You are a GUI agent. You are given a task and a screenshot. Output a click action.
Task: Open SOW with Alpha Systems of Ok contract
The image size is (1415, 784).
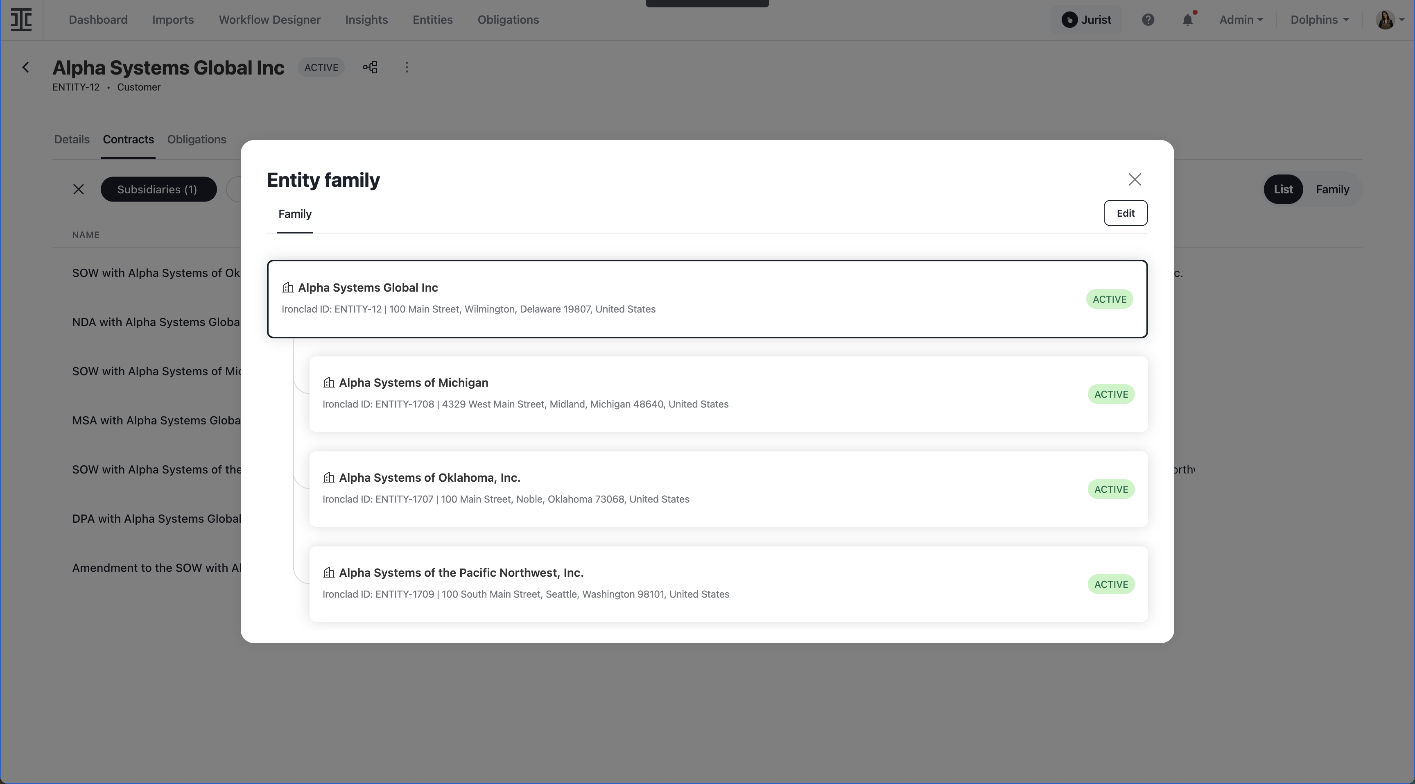[156, 272]
